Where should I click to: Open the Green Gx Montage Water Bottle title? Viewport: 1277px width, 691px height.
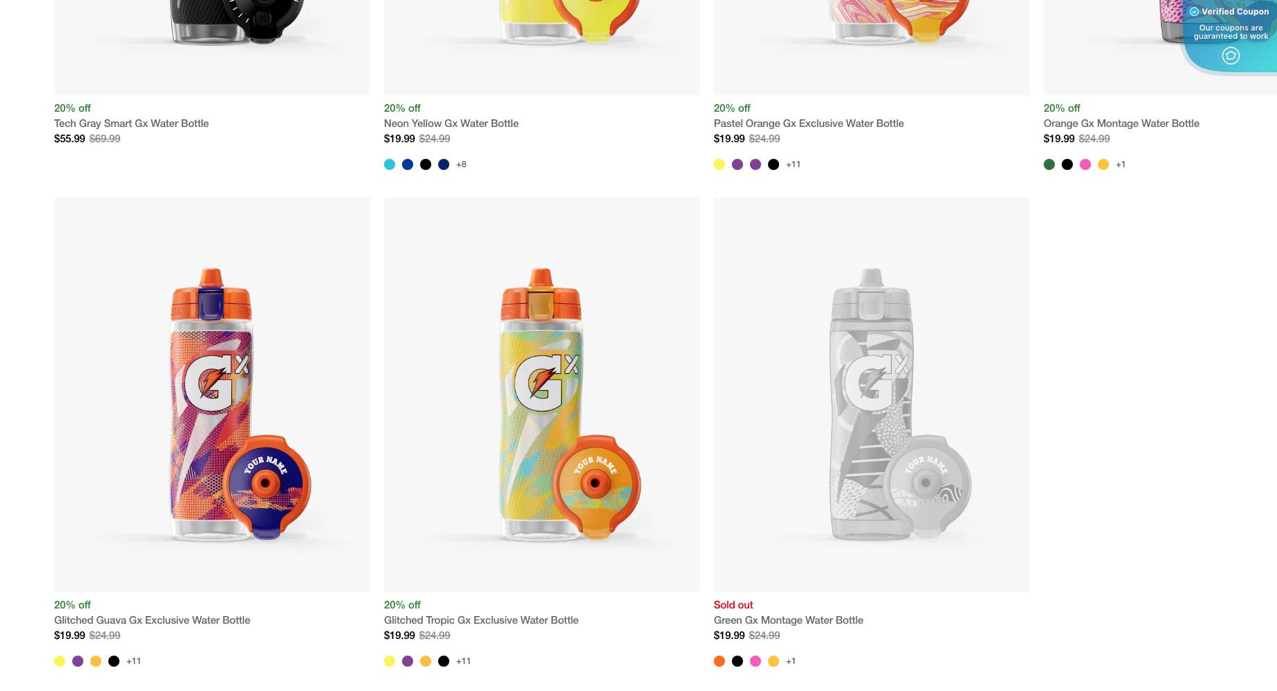pos(788,620)
